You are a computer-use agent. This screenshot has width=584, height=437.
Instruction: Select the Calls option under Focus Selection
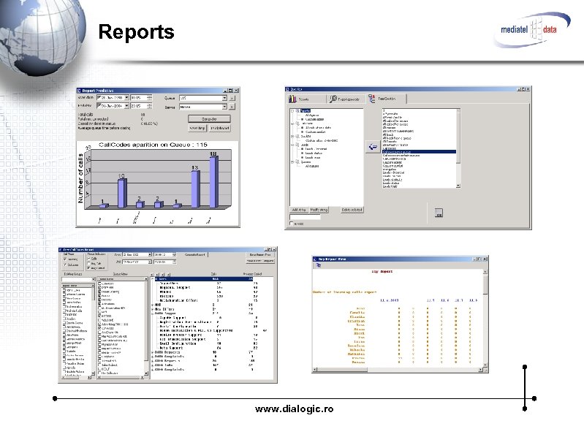[88, 259]
